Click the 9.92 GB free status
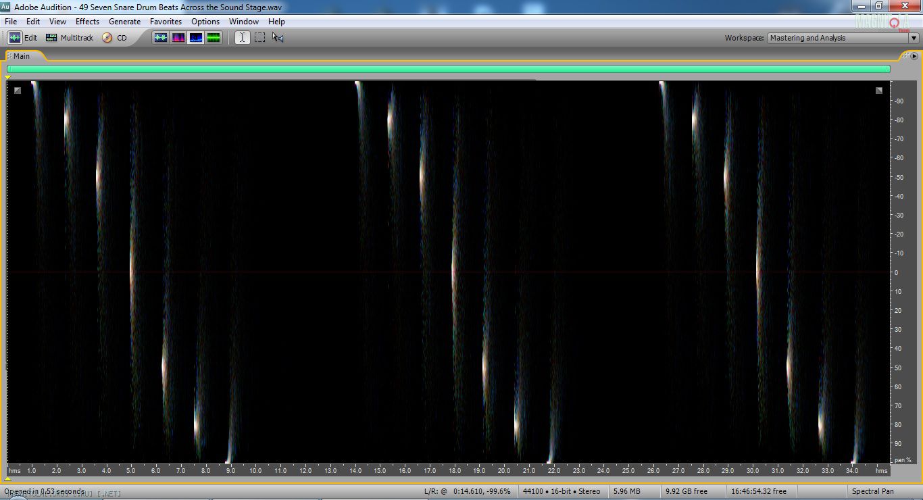This screenshot has width=923, height=500. click(x=686, y=491)
